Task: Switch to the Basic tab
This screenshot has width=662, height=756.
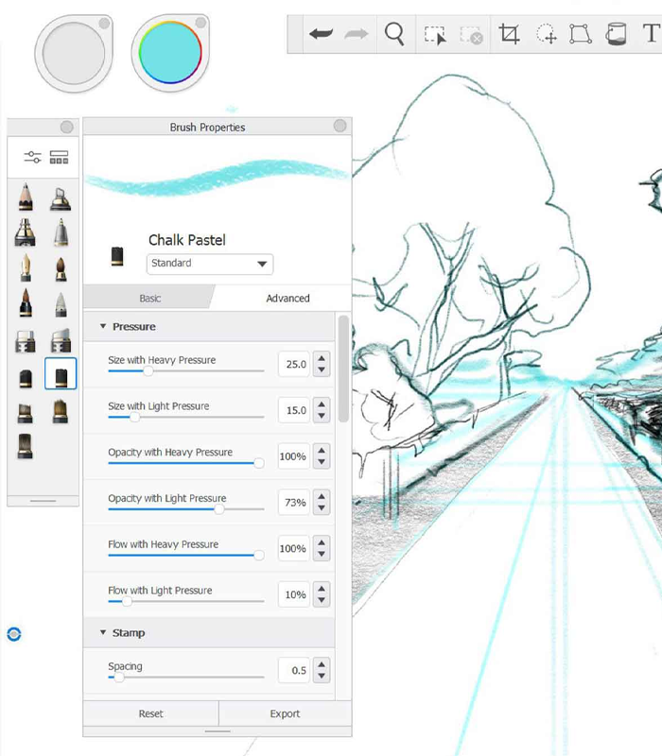Action: point(149,298)
